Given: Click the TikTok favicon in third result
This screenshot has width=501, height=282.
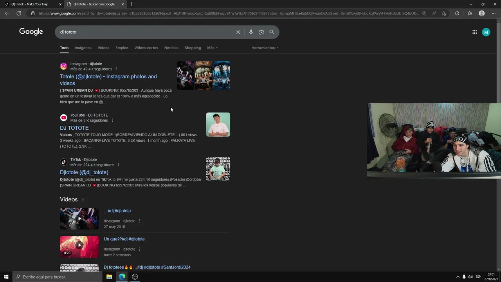Looking at the screenshot, I should 63,162.
